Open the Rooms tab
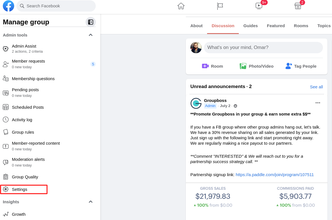 (x=301, y=26)
